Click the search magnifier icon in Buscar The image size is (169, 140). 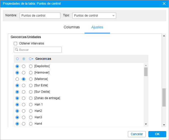[x=17, y=50]
